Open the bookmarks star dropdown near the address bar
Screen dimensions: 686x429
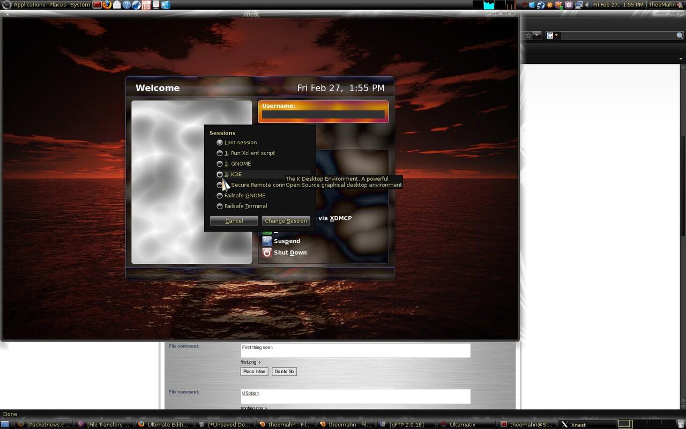coord(533,35)
